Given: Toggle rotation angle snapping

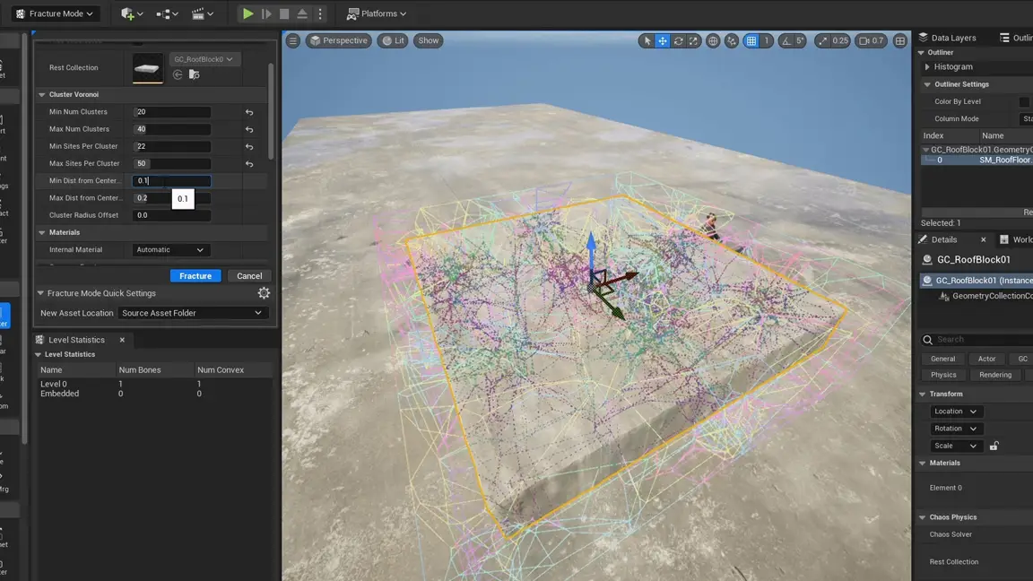Looking at the screenshot, I should click(786, 41).
